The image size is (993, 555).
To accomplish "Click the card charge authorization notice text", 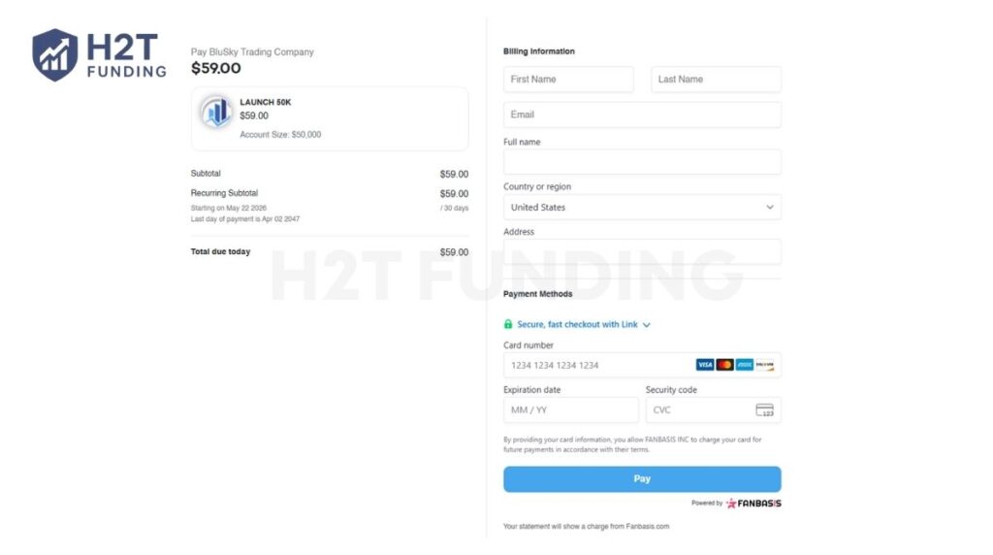I will coord(632,444).
